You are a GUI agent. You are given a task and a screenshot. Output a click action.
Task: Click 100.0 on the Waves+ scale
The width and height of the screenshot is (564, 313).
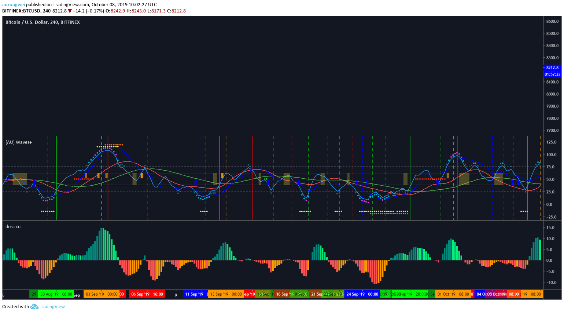coord(552,155)
